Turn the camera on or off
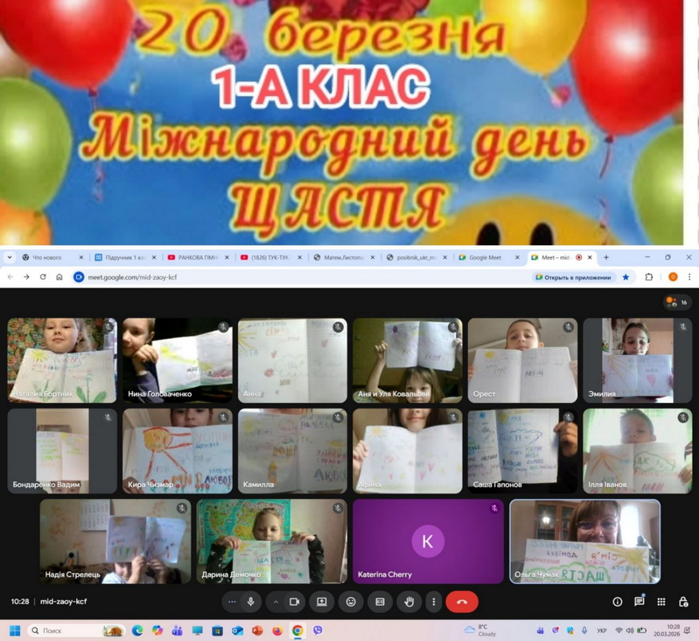The image size is (699, 641). 294,602
